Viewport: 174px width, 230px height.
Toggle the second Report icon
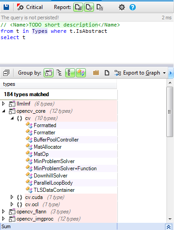[89, 7]
